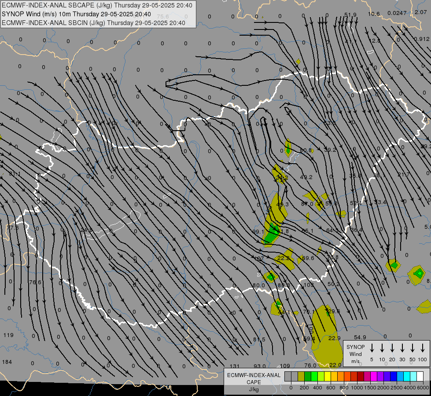Pick the pure yellow CAPE legend swatch

click(x=328, y=376)
